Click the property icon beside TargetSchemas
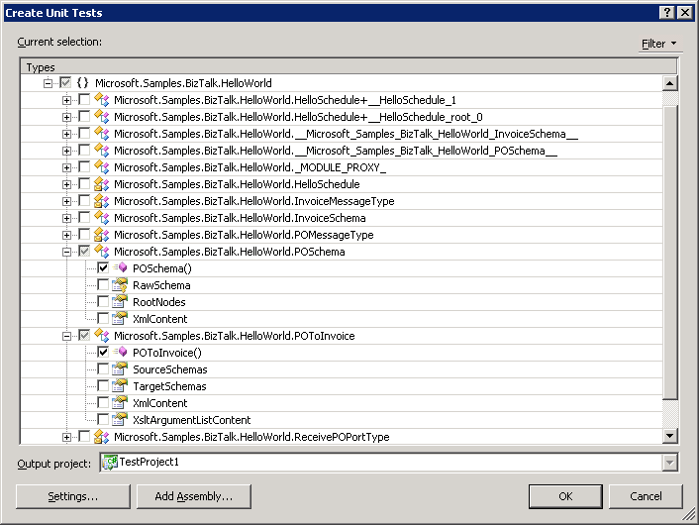This screenshot has height=525, width=699. point(120,386)
